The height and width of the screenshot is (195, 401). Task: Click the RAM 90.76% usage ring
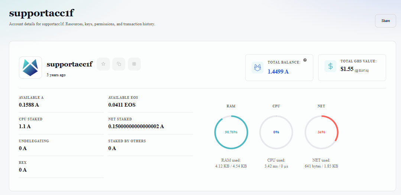pyautogui.click(x=231, y=132)
